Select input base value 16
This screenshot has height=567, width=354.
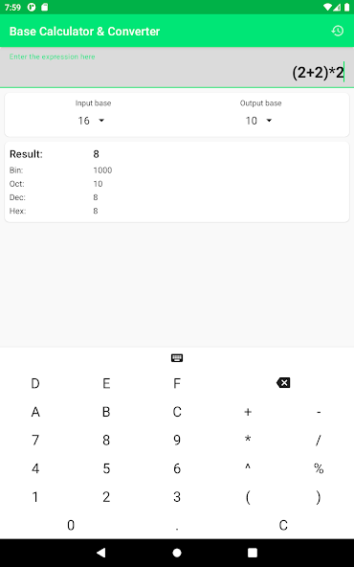click(84, 121)
